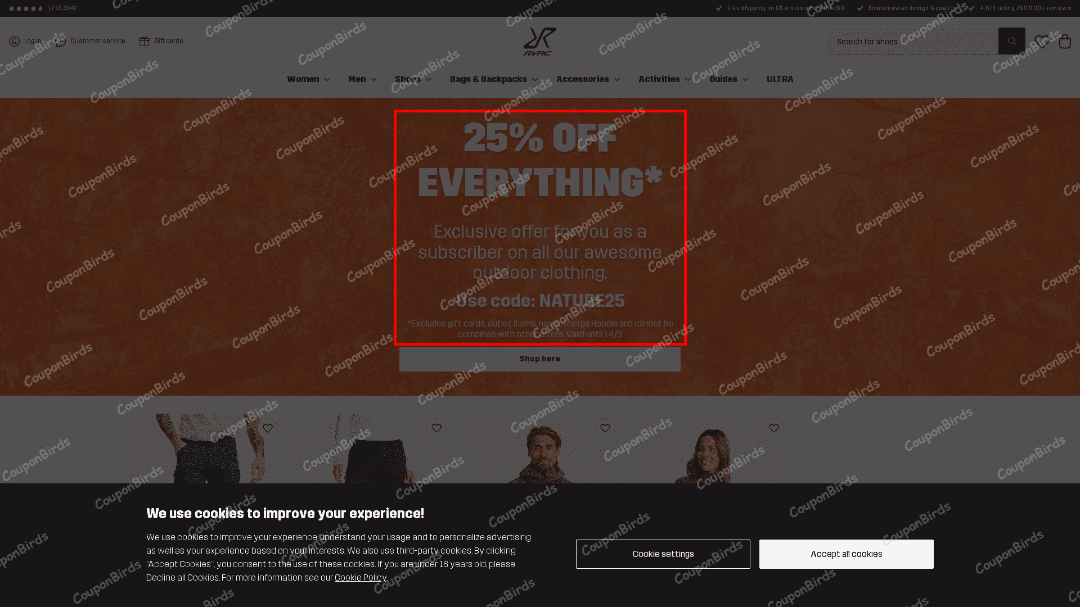Expand the Activities menu chevron
The width and height of the screenshot is (1080, 607).
click(x=687, y=79)
